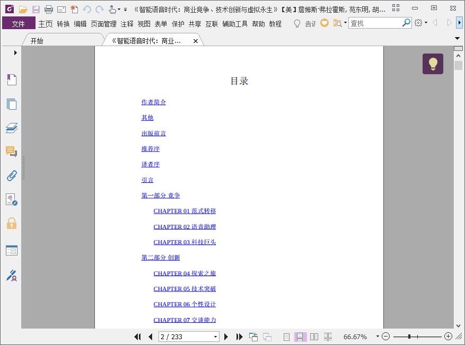Switch to the 开始 document tab
465x345 pixels.
click(x=37, y=41)
